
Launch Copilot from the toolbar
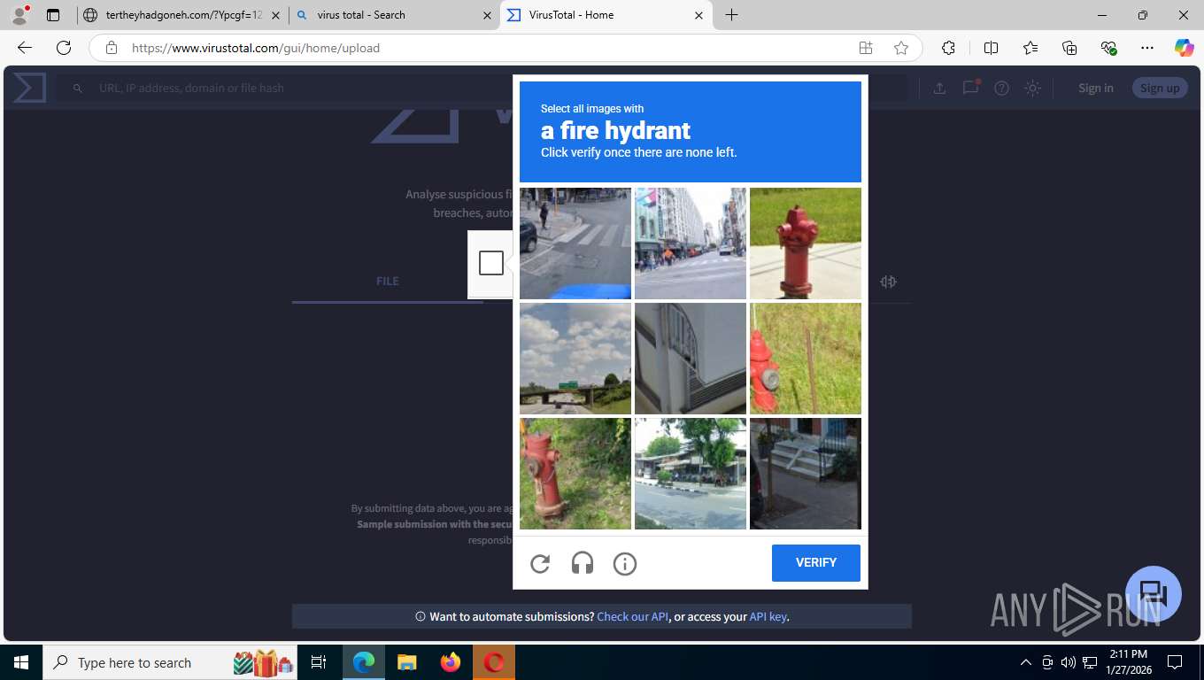(x=1185, y=48)
